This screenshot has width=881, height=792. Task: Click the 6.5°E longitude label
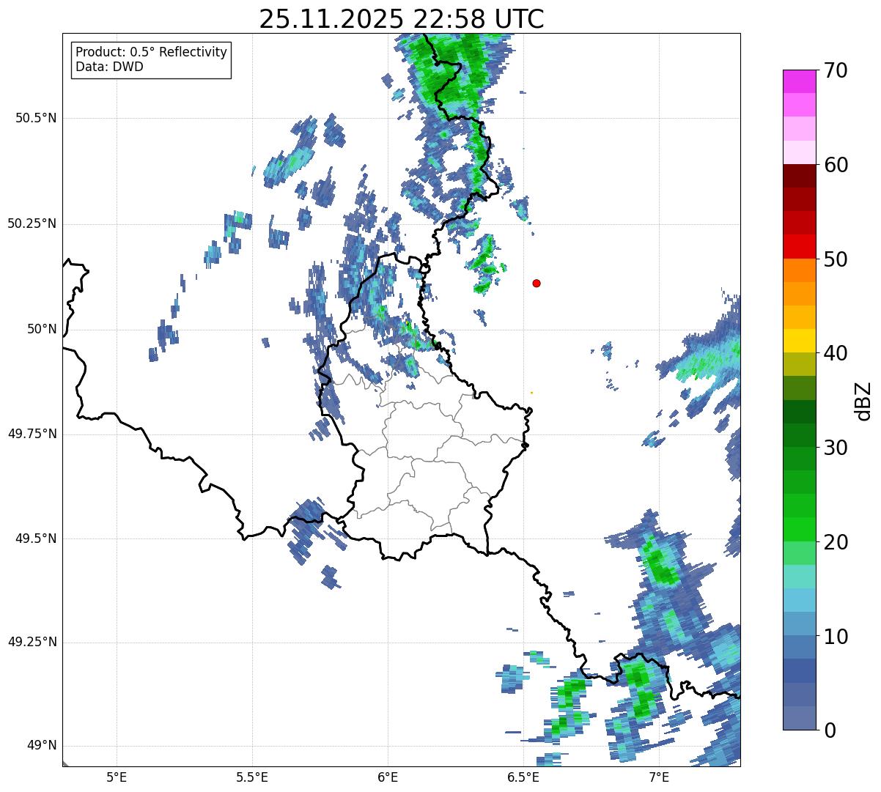(x=523, y=777)
